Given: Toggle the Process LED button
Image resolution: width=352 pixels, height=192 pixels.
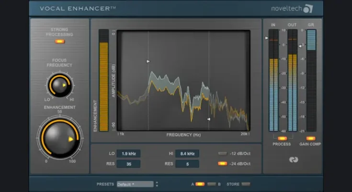Looking at the screenshot, I should click(x=282, y=138).
